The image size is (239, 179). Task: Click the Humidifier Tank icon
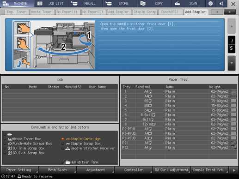(x=67, y=162)
